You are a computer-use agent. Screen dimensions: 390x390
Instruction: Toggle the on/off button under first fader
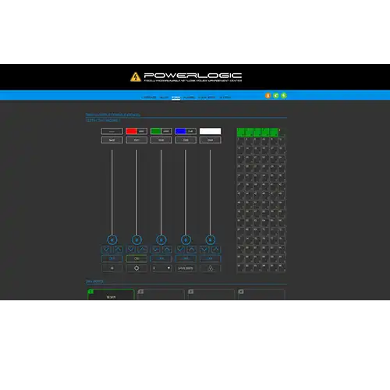click(x=112, y=259)
